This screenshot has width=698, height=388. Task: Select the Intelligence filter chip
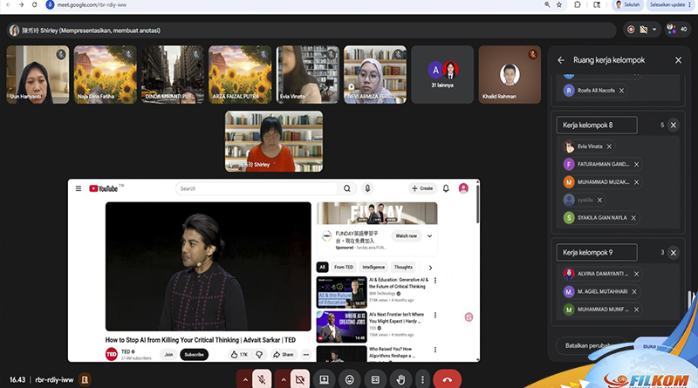373,267
